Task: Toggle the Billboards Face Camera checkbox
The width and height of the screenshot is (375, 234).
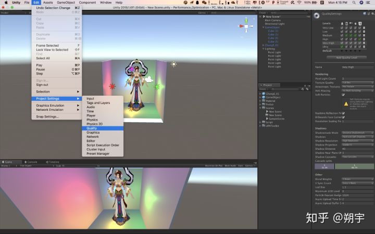Action: [343, 117]
